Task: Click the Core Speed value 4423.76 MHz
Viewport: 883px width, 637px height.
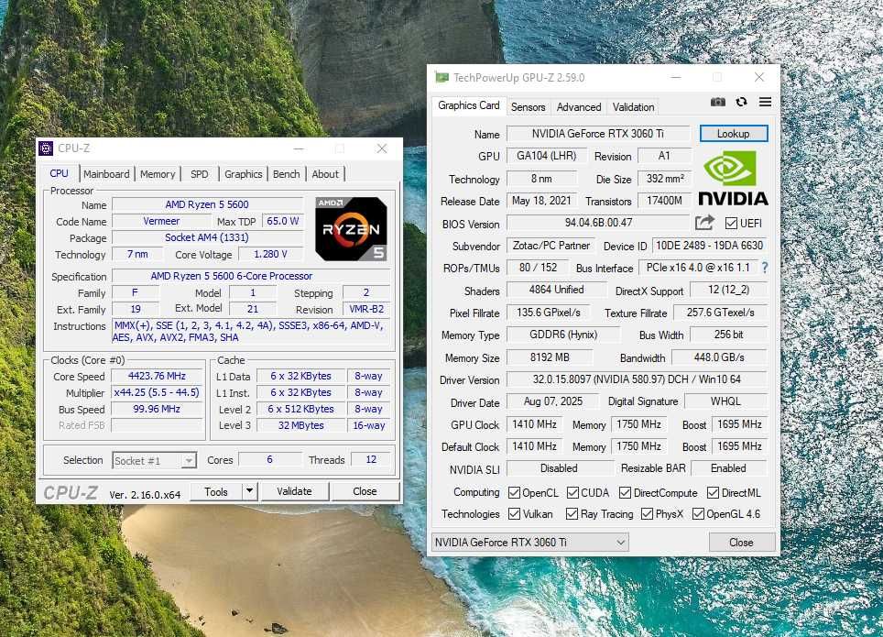Action: (x=157, y=376)
